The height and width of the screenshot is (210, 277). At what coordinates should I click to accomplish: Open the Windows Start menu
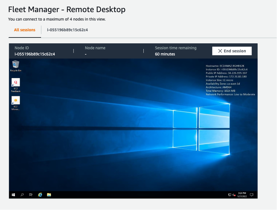(x=13, y=195)
